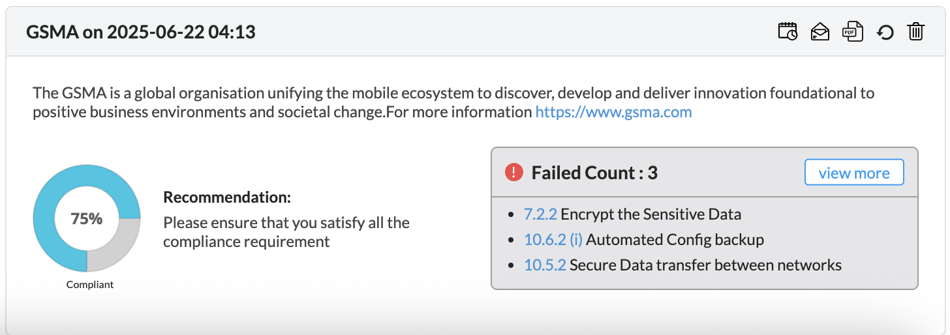
Task: Click the email report envelope icon
Action: coord(820,31)
